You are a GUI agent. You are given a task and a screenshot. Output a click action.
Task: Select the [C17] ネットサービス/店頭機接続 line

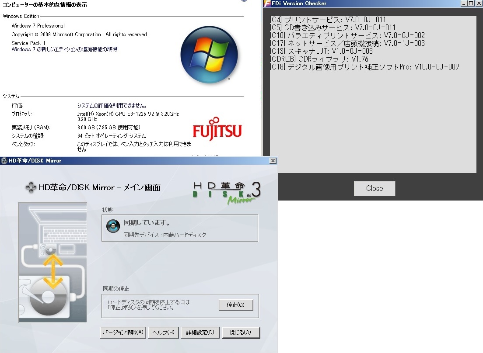347,43
